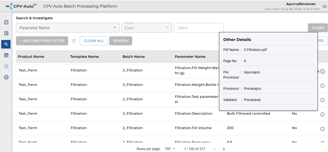Viewport: 328px width, 152px height.
Task: Open the hamburger menu at top right
Action: click(x=324, y=6)
